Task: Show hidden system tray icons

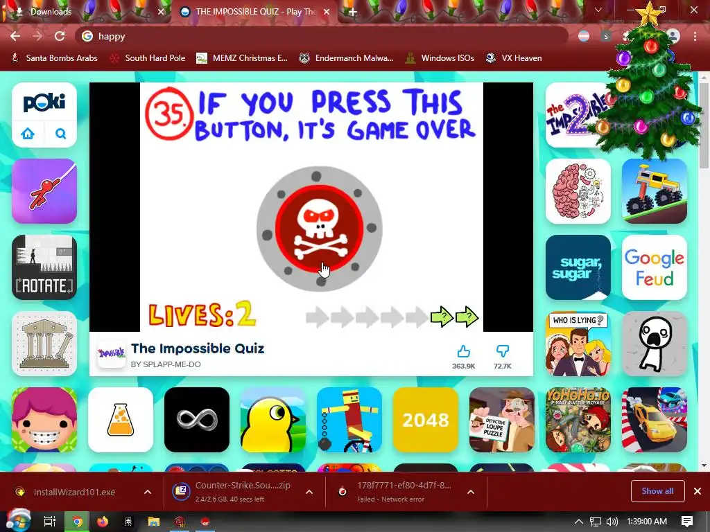Action: point(579,522)
